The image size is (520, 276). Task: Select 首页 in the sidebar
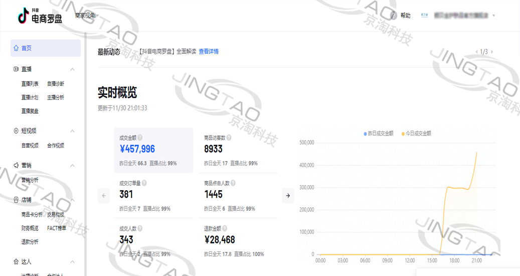45,48
